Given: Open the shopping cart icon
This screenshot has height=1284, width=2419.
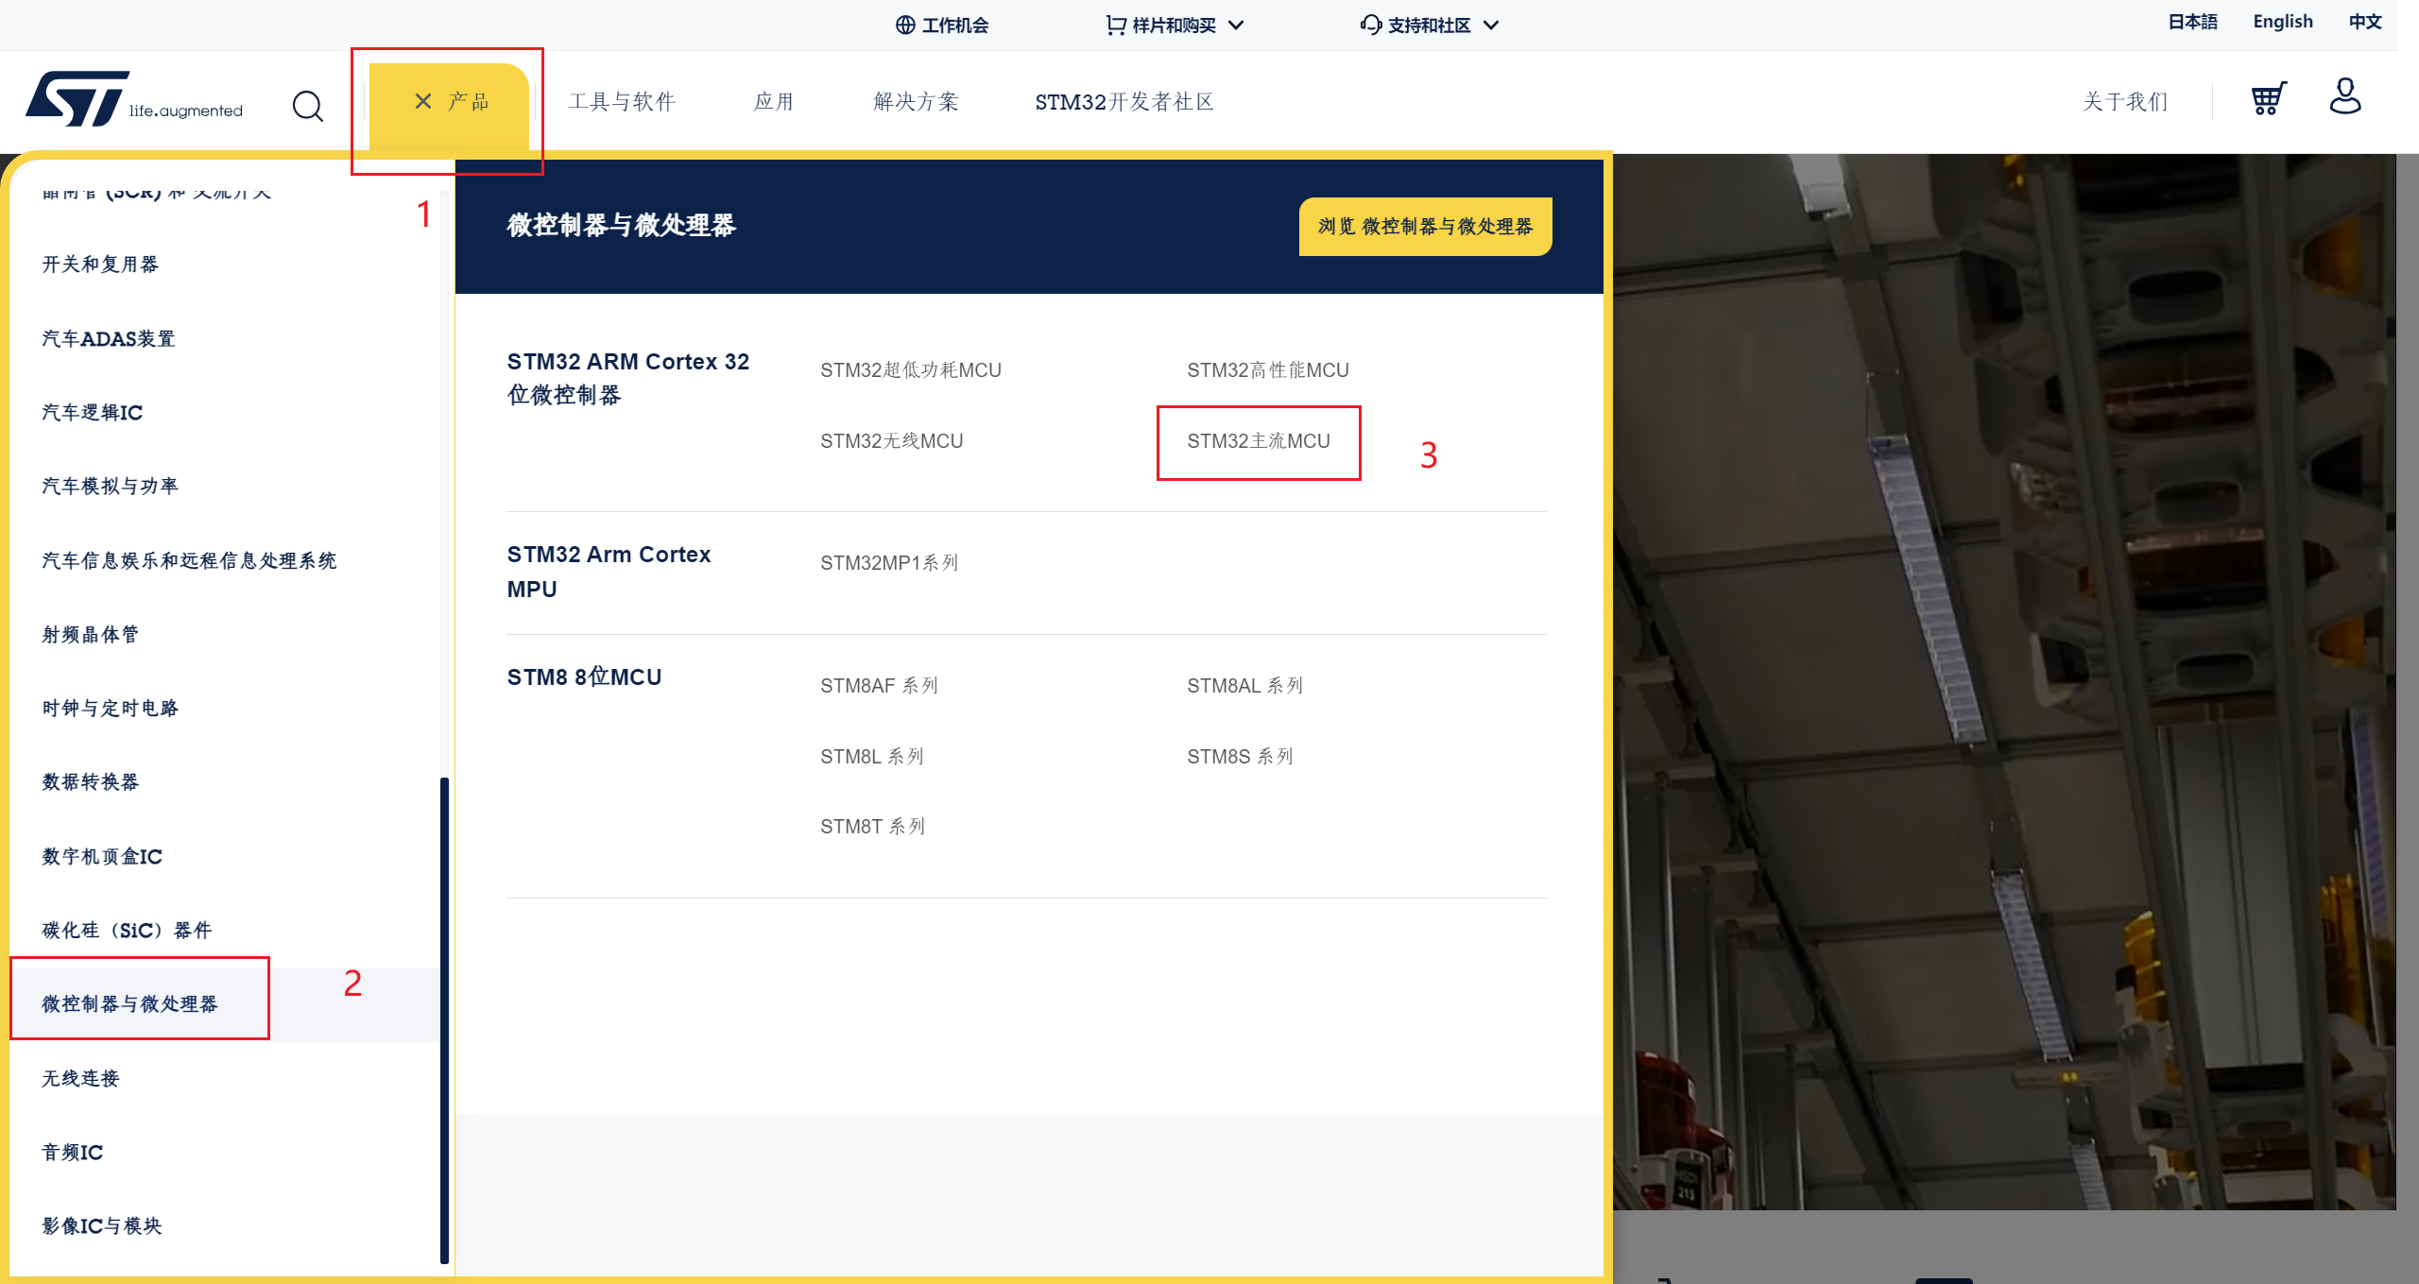Looking at the screenshot, I should pos(2268,98).
